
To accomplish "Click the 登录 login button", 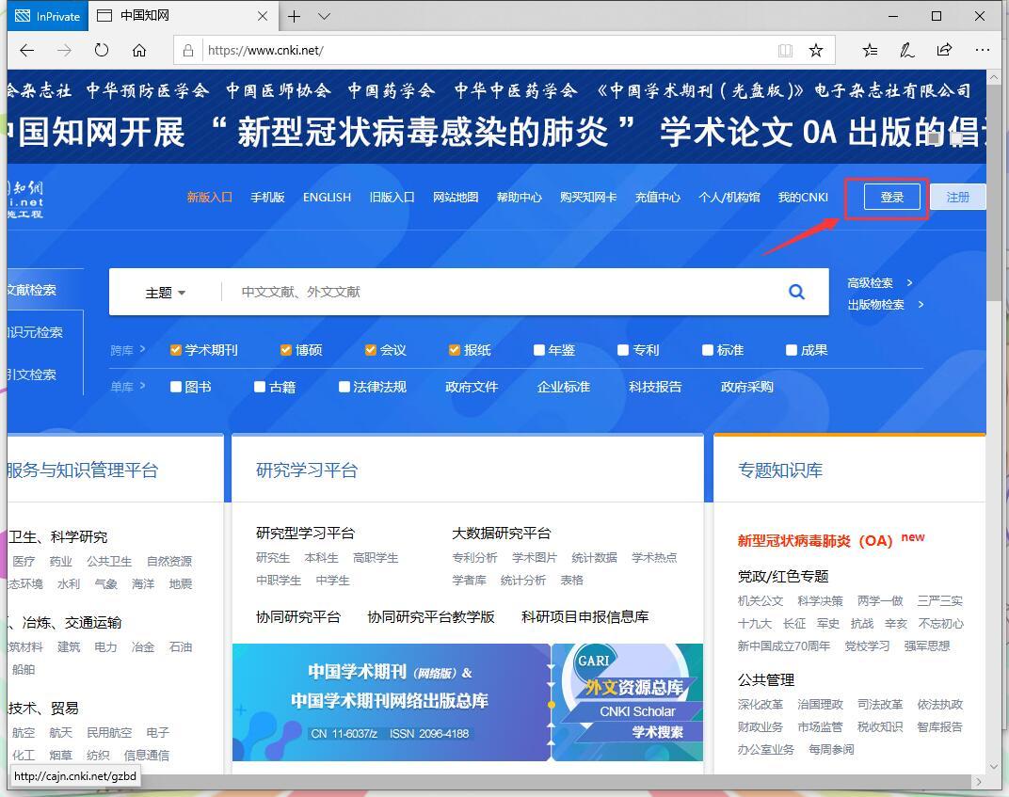I will coord(891,197).
